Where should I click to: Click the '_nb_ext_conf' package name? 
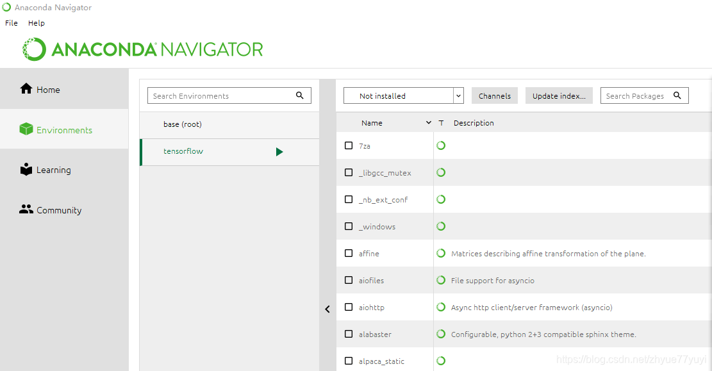[383, 200]
